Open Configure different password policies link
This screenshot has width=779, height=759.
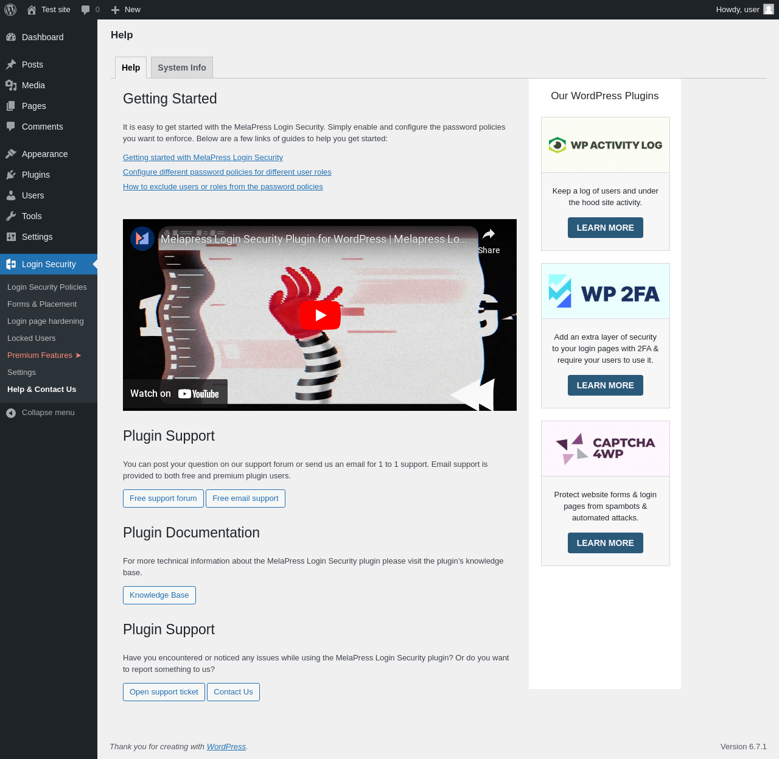coord(227,172)
